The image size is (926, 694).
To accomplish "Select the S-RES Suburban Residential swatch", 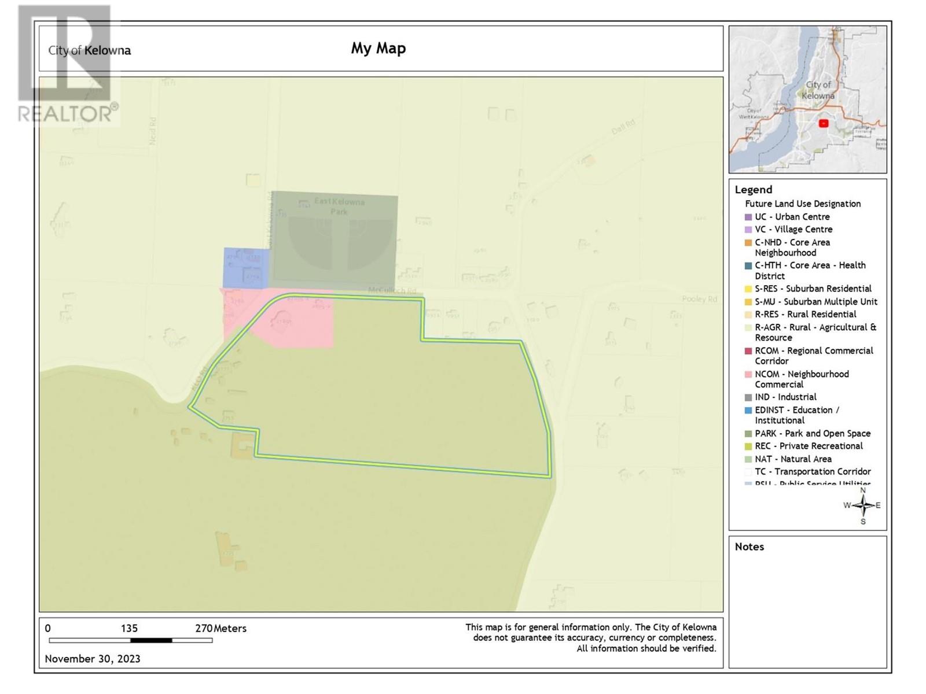I will tap(748, 289).
